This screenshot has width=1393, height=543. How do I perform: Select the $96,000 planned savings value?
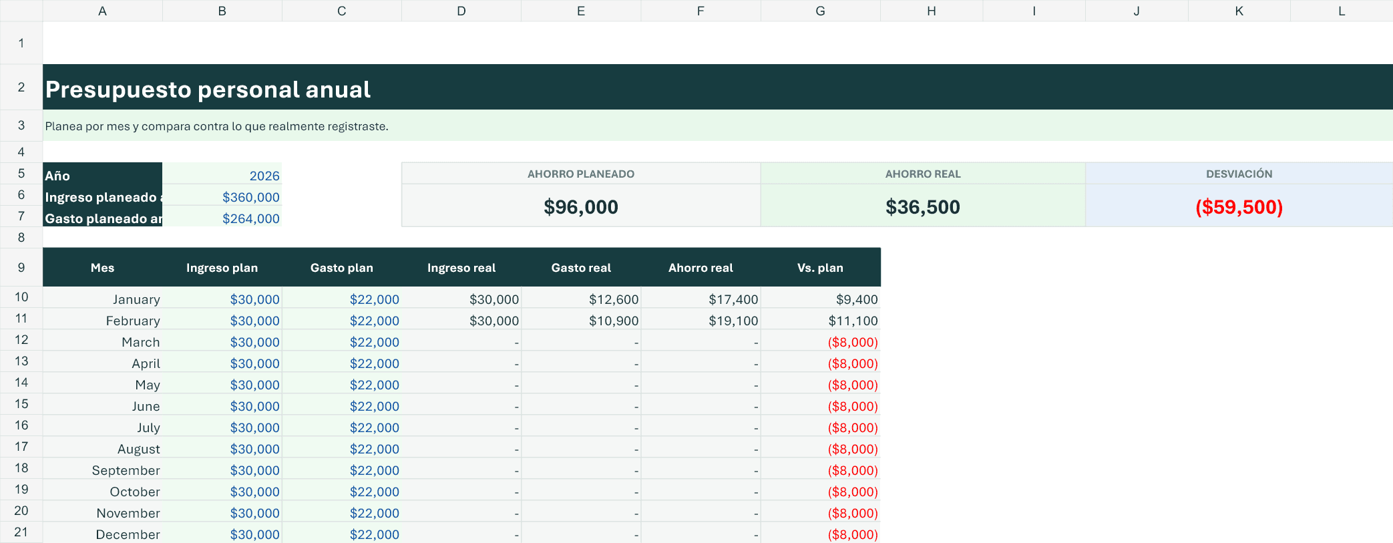(x=581, y=207)
